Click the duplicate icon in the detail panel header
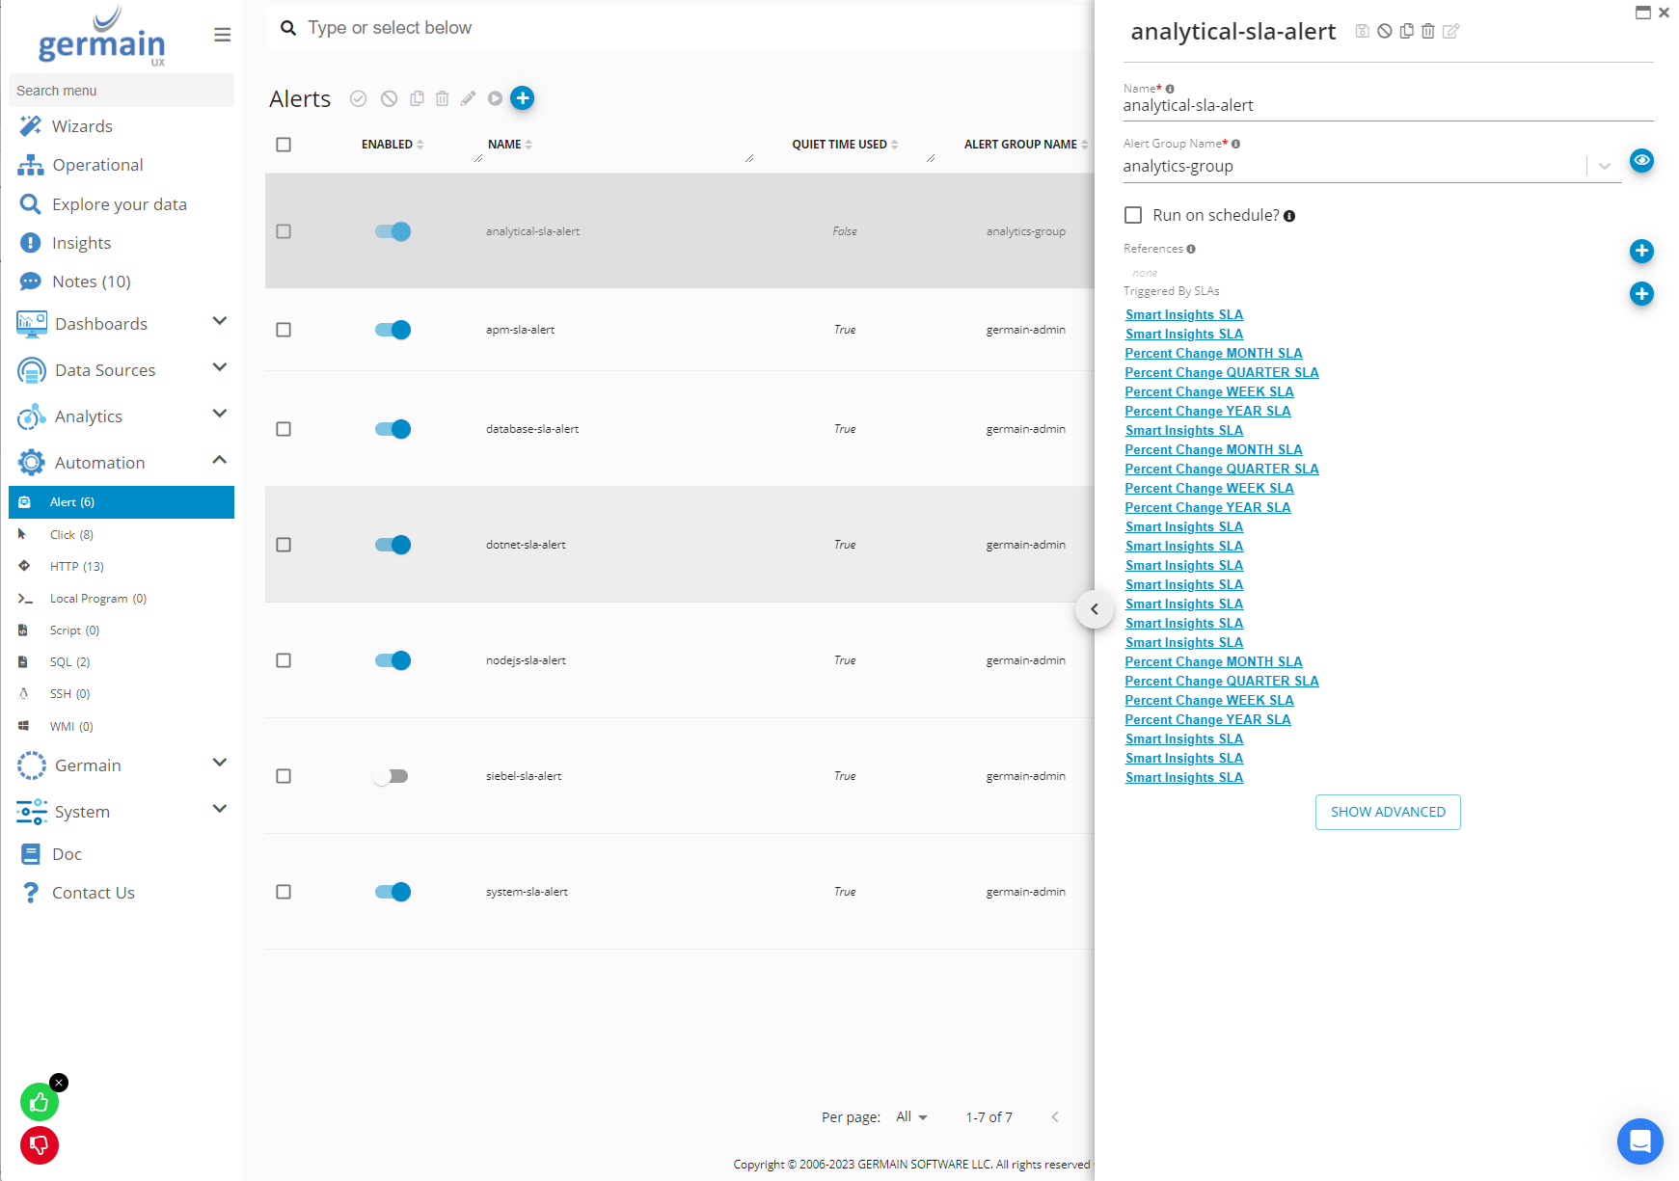Image resolution: width=1679 pixels, height=1181 pixels. point(1406,31)
